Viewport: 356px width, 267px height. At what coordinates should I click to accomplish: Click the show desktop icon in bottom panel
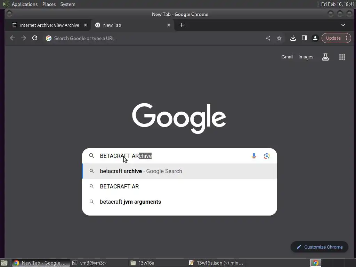tap(4, 263)
